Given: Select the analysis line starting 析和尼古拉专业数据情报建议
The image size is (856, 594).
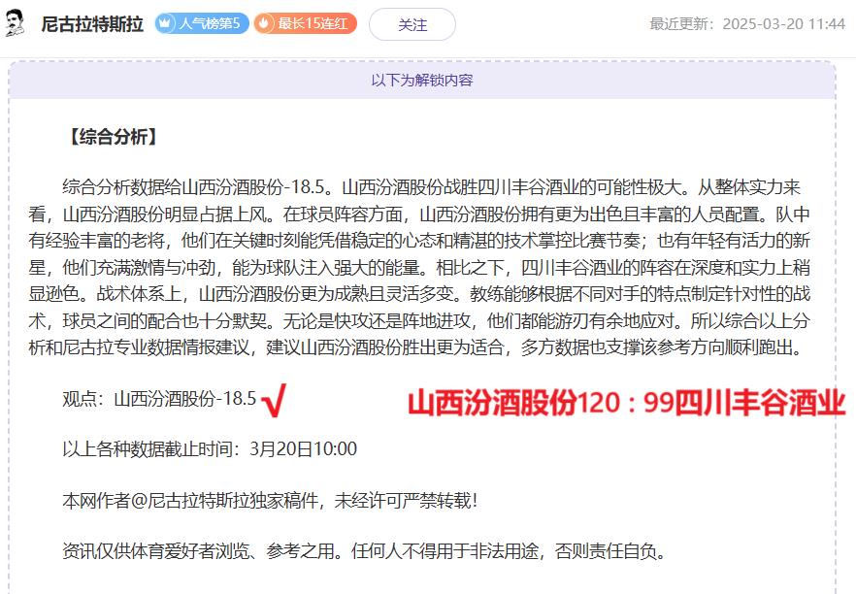Looking at the screenshot, I should click(x=416, y=346).
